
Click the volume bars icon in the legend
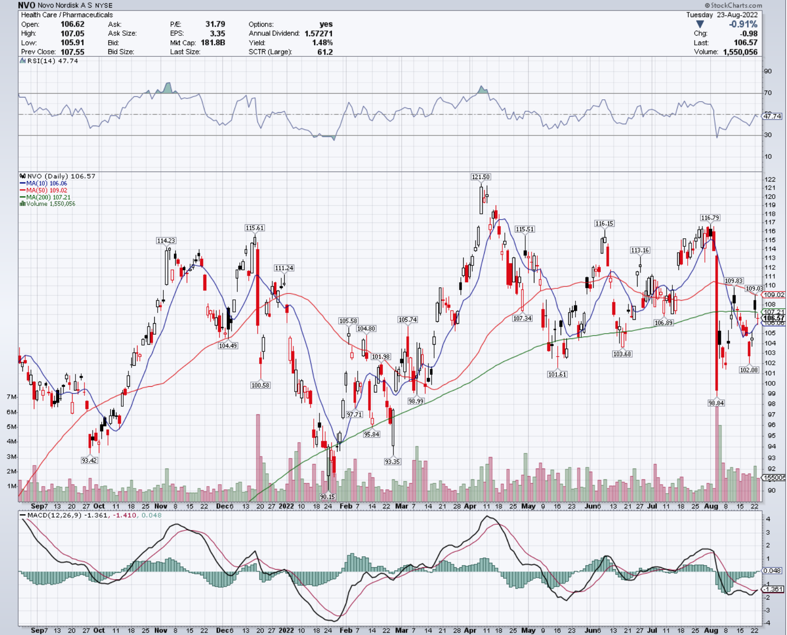pyautogui.click(x=22, y=204)
